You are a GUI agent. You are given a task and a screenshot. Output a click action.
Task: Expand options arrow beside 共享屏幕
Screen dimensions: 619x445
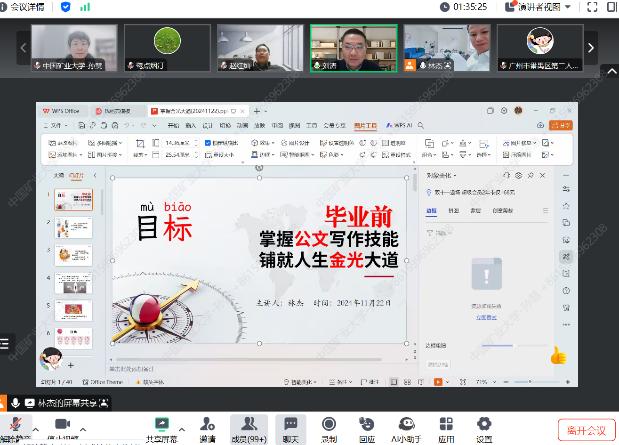pyautogui.click(x=182, y=429)
